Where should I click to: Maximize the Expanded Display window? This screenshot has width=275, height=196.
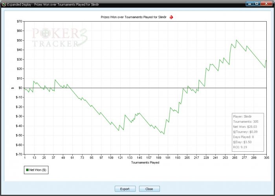(257, 3)
